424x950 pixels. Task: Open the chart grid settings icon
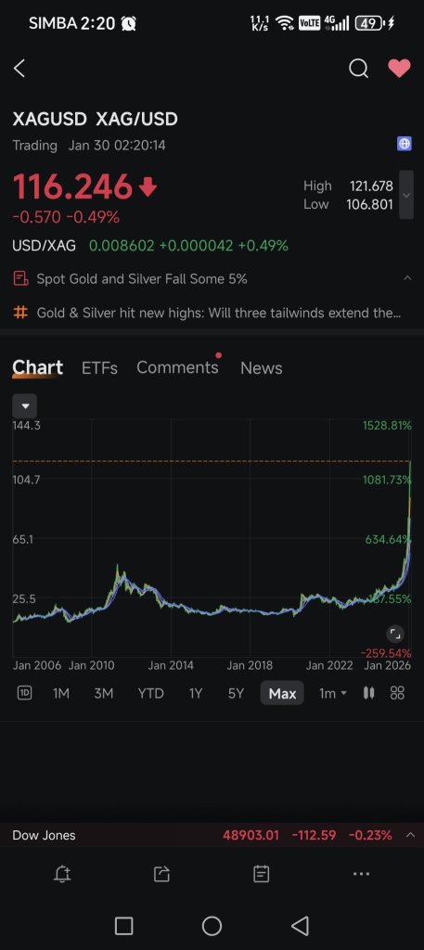click(x=397, y=693)
